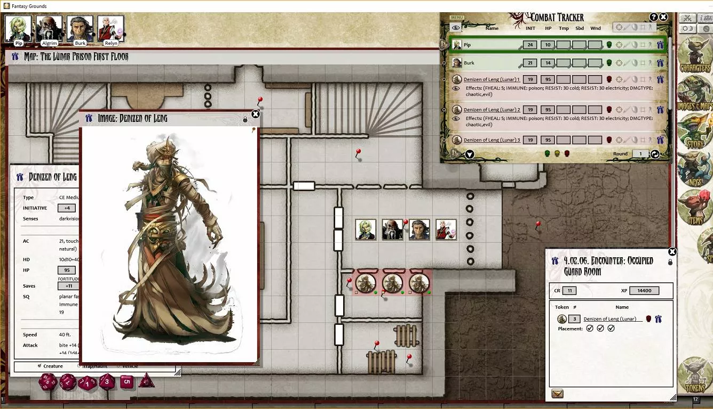Toggle the image window lock icon

click(245, 119)
